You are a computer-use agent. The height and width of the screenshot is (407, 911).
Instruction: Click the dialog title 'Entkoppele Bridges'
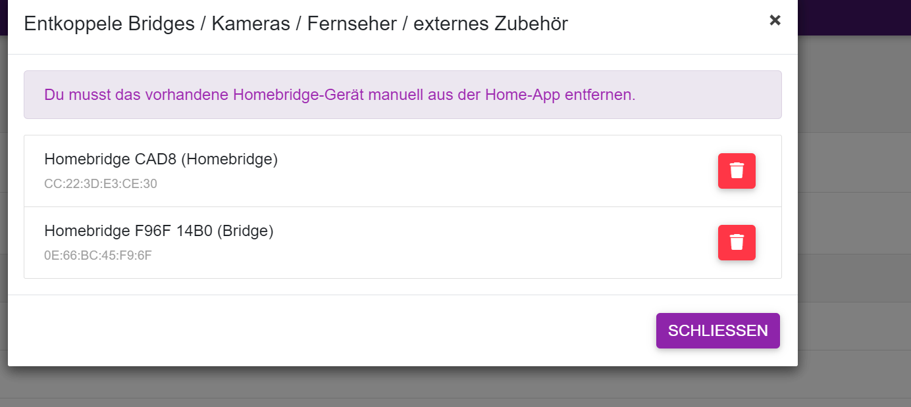pyautogui.click(x=109, y=24)
